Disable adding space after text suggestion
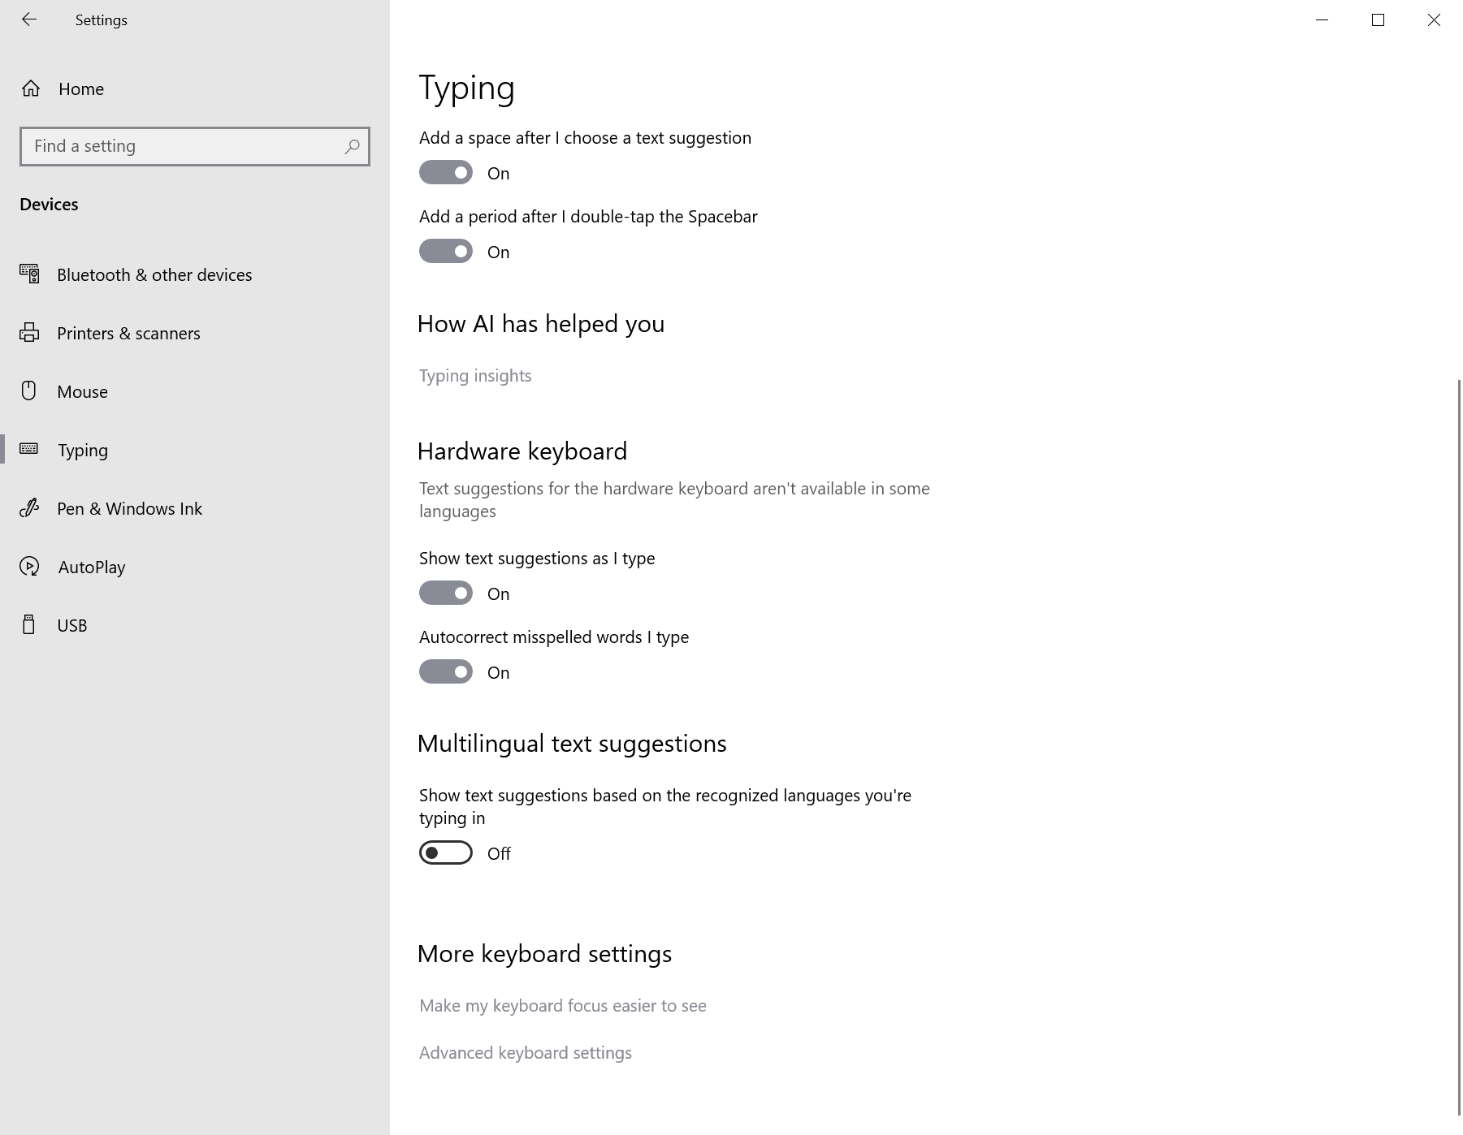This screenshot has width=1463, height=1135. (x=445, y=173)
